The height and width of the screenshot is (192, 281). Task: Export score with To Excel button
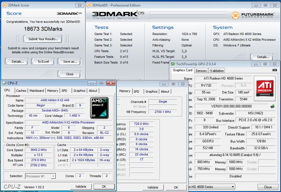[43, 62]
